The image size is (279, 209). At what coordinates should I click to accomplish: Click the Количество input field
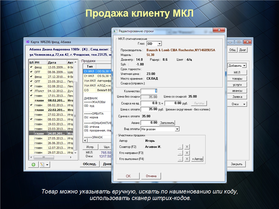coord(149,91)
